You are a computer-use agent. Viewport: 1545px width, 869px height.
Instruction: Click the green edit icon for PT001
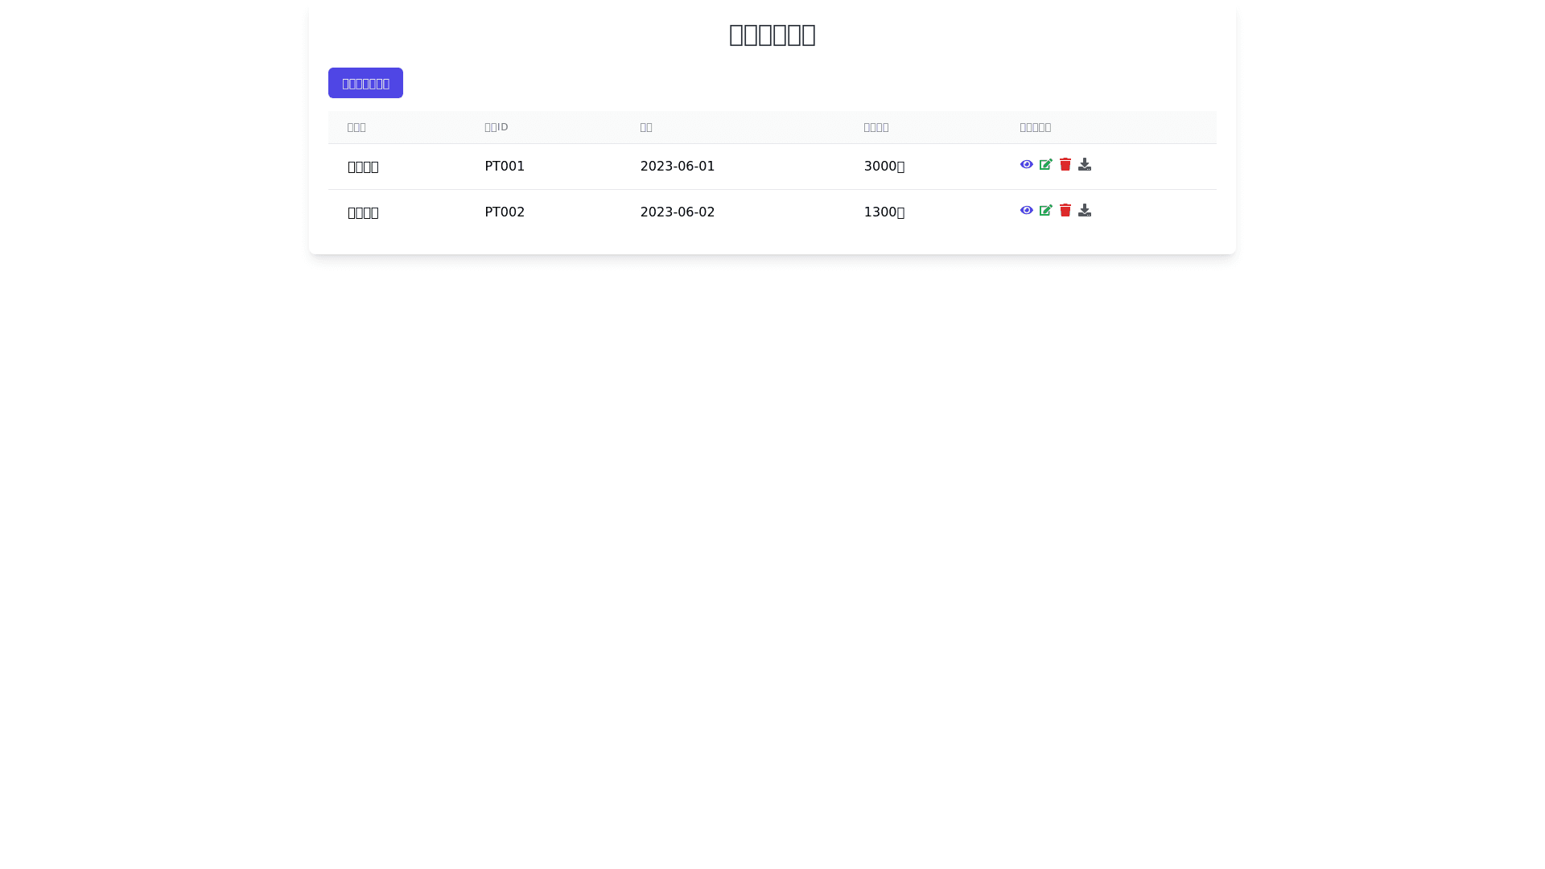point(1045,164)
